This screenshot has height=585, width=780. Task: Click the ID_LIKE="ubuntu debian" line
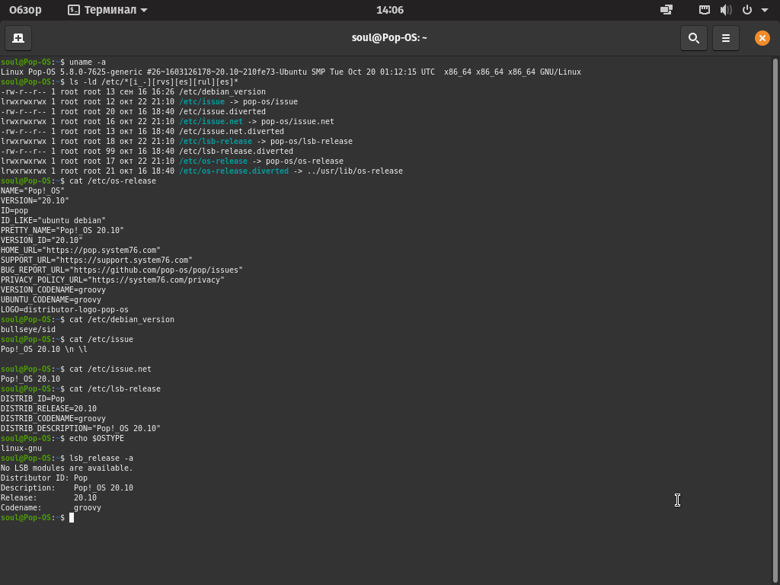pos(53,220)
